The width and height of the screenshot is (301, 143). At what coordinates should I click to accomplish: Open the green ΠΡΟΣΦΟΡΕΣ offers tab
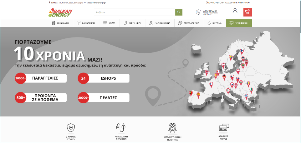[x=239, y=23]
